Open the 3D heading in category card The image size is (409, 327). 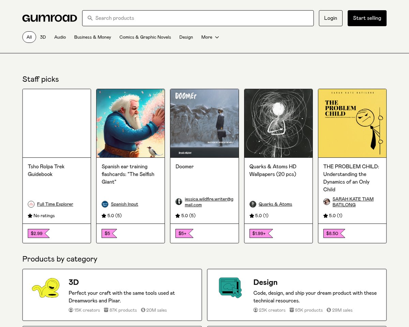click(x=74, y=282)
